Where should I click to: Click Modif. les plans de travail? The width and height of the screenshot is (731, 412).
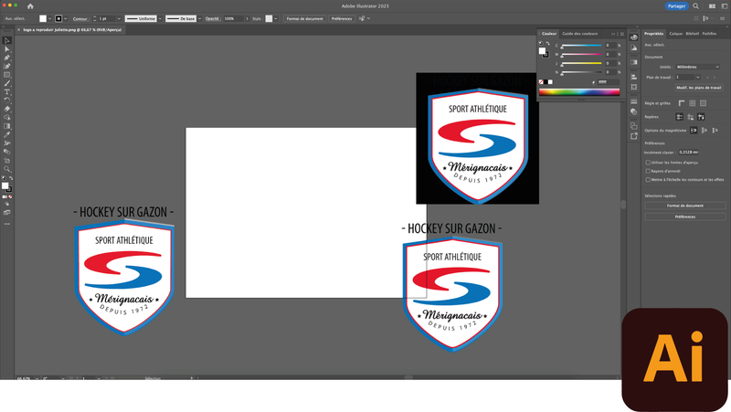pyautogui.click(x=698, y=88)
